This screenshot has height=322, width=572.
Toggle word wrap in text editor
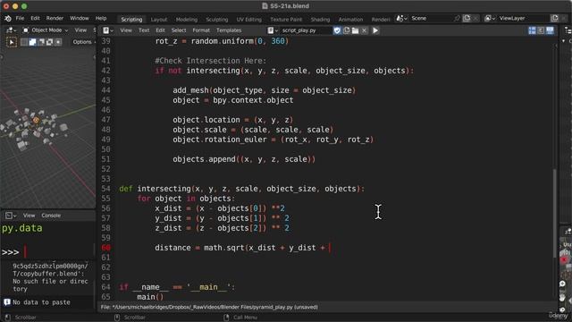coord(541,30)
